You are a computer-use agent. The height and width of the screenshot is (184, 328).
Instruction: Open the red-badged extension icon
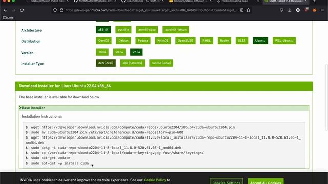(x=306, y=10)
